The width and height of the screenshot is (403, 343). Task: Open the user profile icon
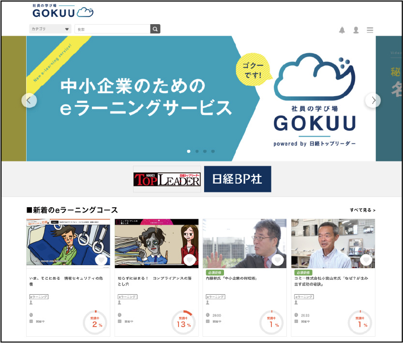(x=356, y=30)
